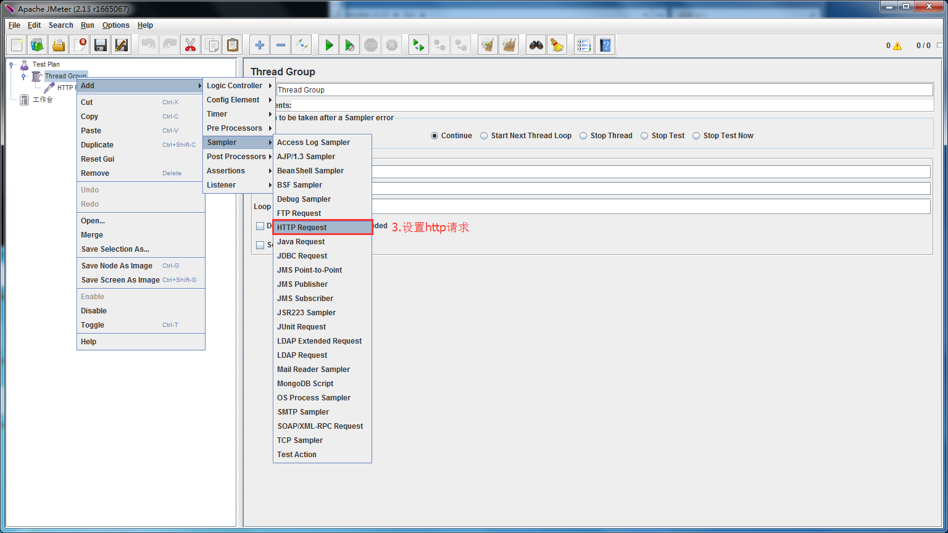Select the Stop Test Now radio button
This screenshot has height=533, width=948.
click(696, 136)
